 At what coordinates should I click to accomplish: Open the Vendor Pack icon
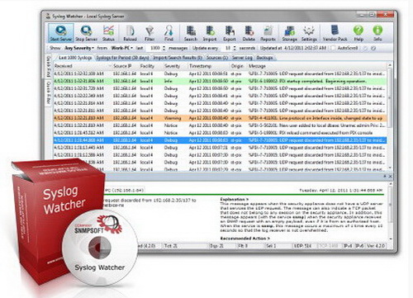[x=335, y=33]
